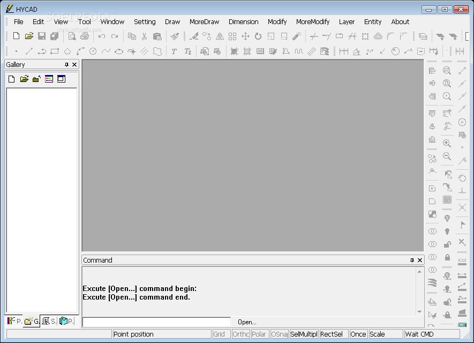Click the Zoom Out magnifier icon

coord(447,156)
